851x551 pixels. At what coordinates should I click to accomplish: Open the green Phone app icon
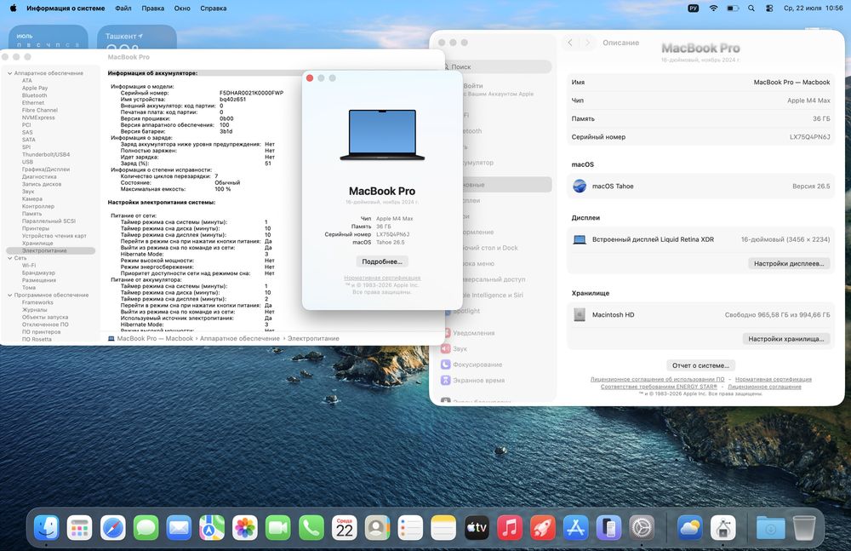click(311, 528)
